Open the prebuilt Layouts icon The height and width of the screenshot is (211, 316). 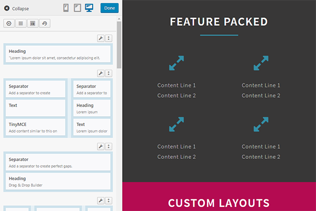(x=32, y=23)
